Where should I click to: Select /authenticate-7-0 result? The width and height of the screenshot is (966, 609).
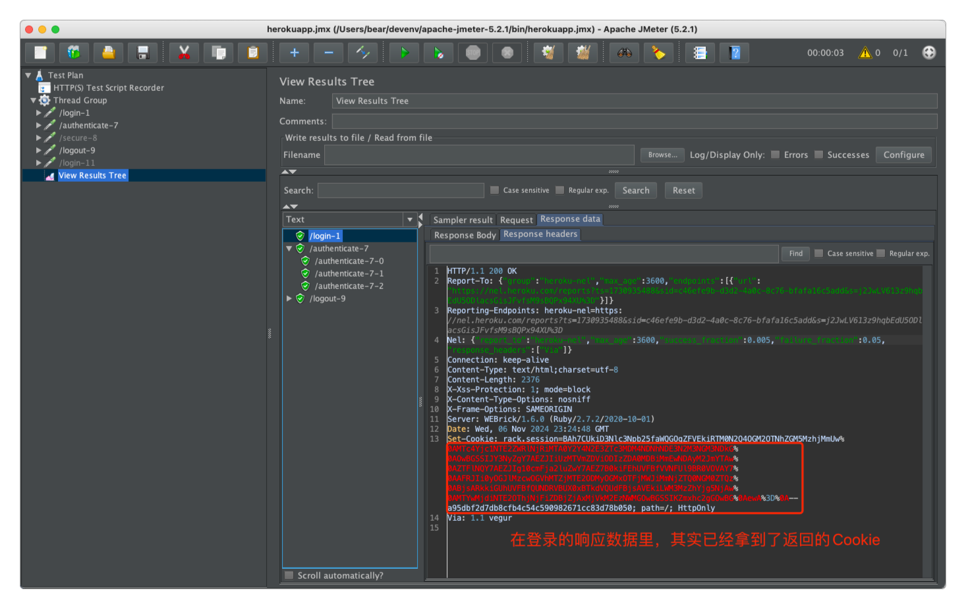click(349, 261)
